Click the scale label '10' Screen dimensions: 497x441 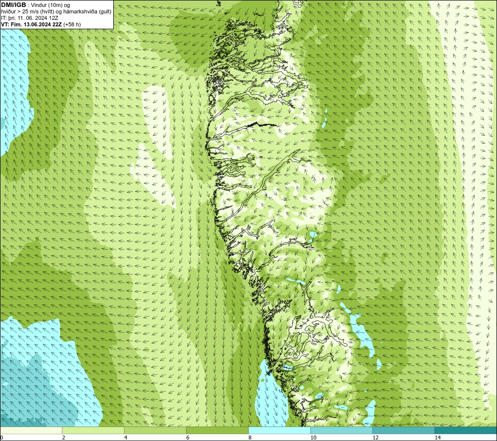pyautogui.click(x=313, y=438)
